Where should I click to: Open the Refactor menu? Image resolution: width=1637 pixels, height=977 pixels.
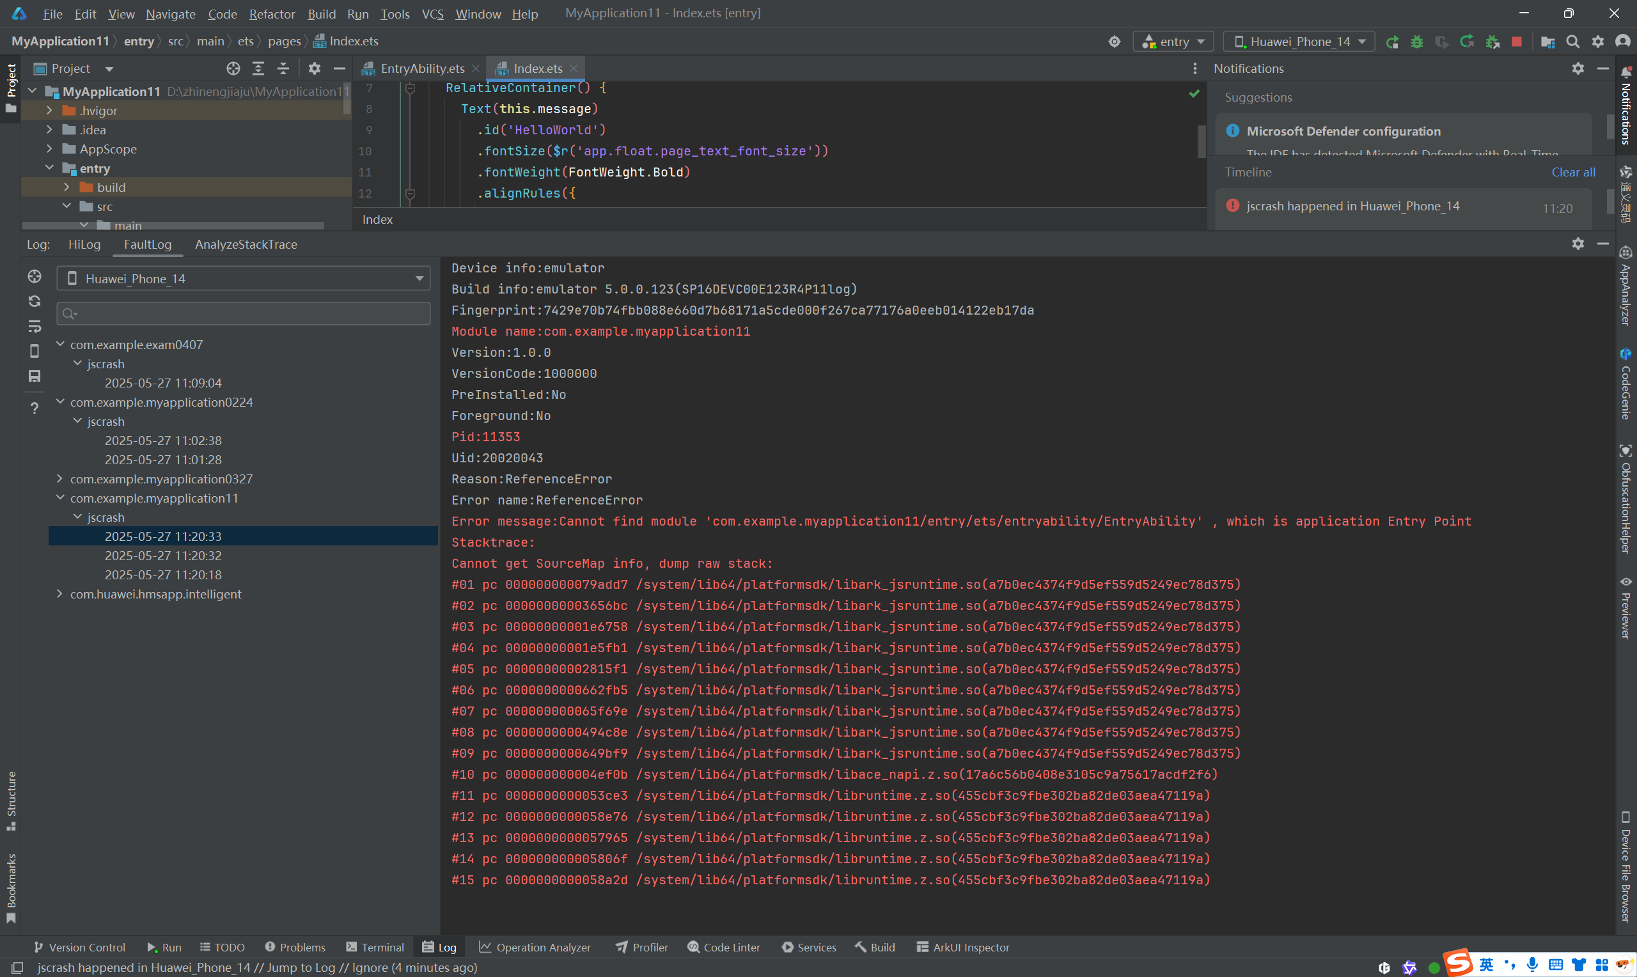272,14
